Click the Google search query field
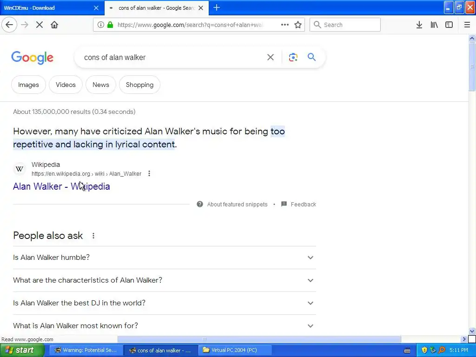Viewport: 476px width, 357px height. [x=173, y=57]
